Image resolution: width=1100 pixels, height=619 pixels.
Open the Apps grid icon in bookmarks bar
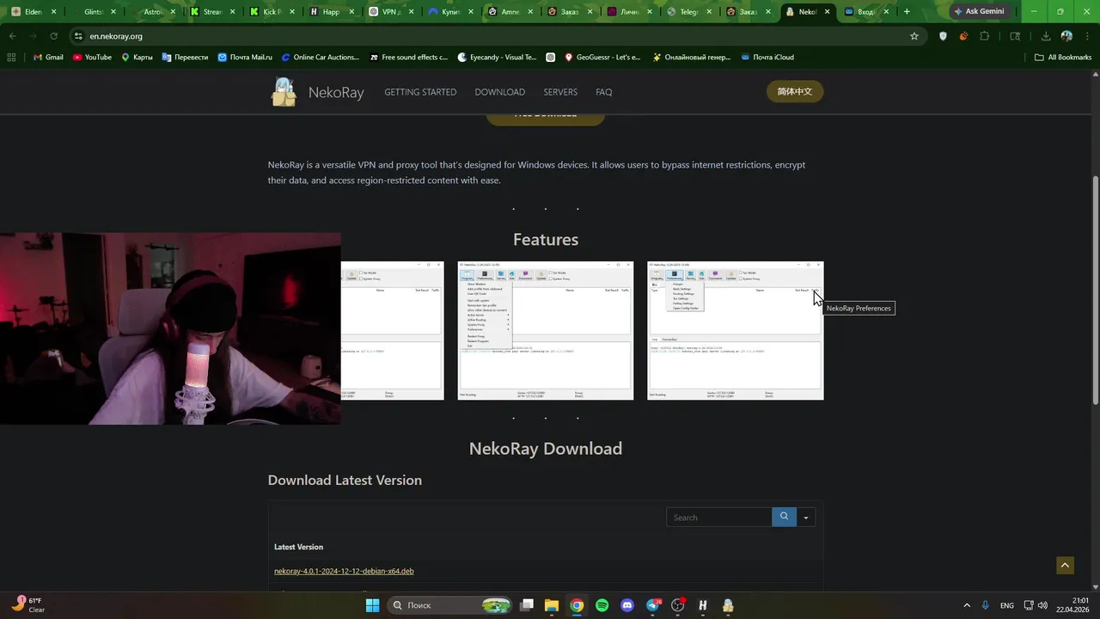[x=11, y=57]
